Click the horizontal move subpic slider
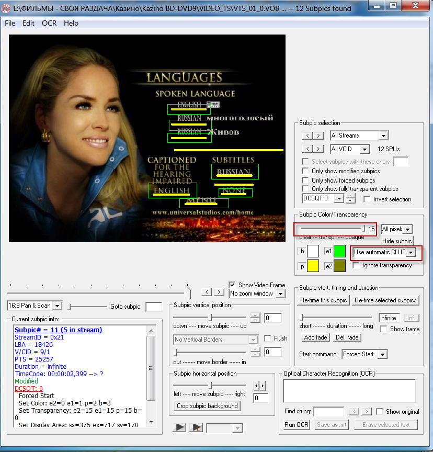The image size is (433, 452). (x=210, y=385)
